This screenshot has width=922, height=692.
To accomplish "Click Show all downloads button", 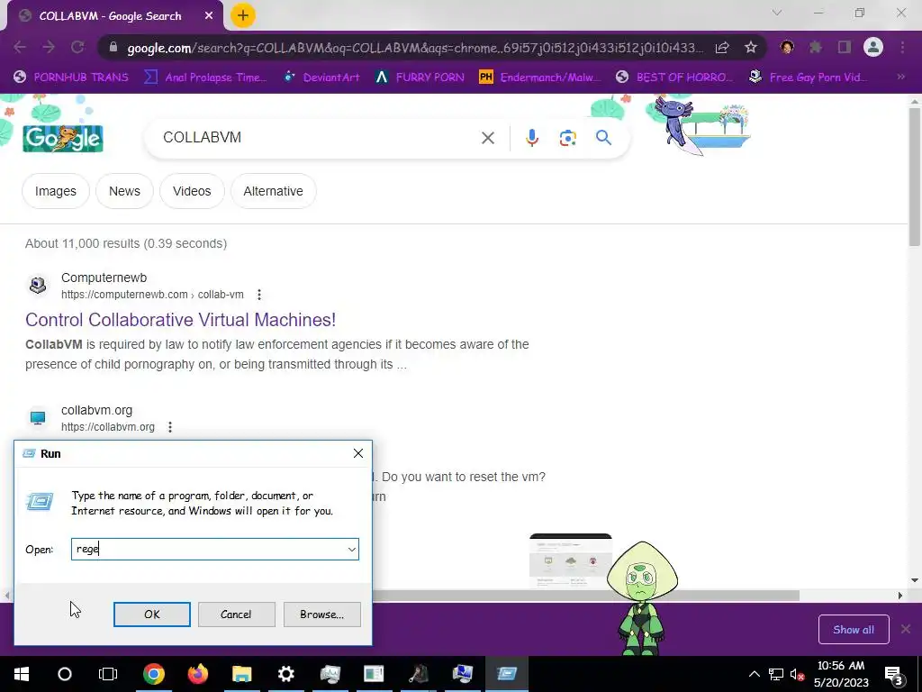I will (854, 630).
